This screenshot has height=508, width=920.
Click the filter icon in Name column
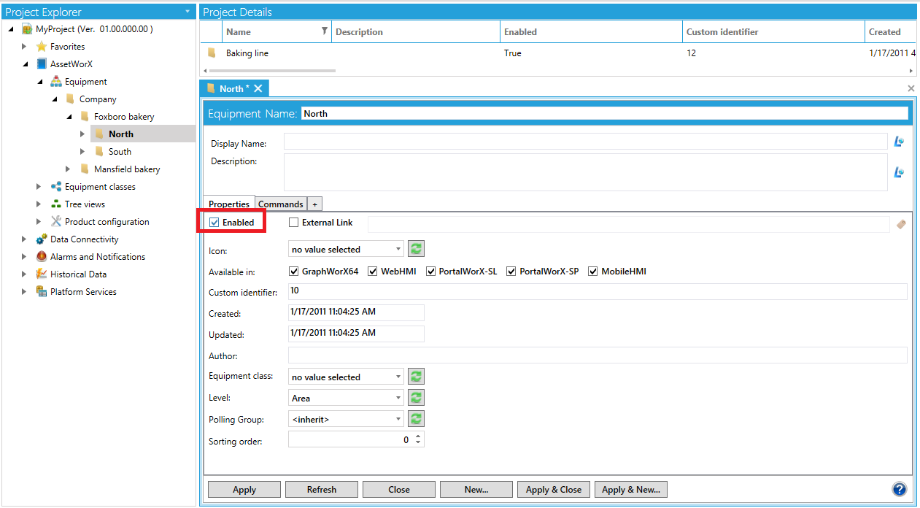pyautogui.click(x=324, y=31)
